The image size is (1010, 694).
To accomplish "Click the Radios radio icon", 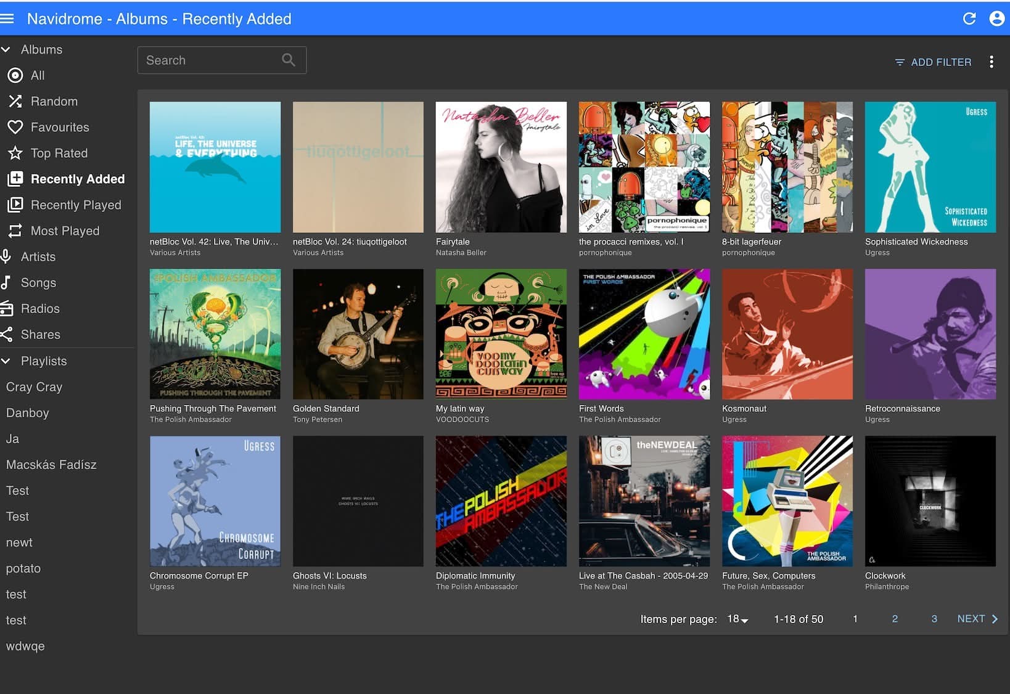I will coord(6,308).
